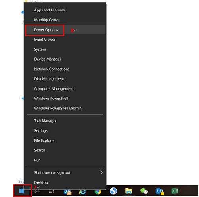Open WeChat from the taskbar
199x197 pixels.
coord(144,191)
